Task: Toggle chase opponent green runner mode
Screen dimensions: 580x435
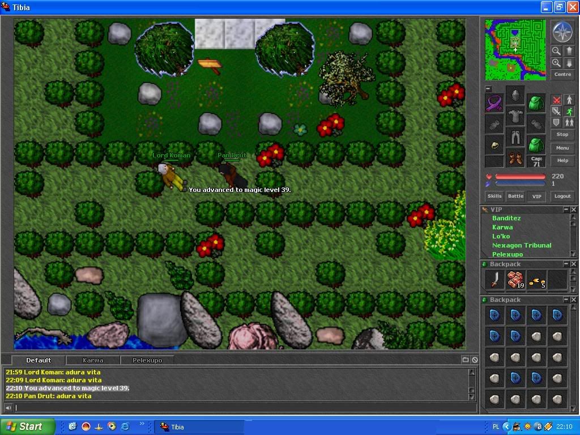Action: [569, 111]
